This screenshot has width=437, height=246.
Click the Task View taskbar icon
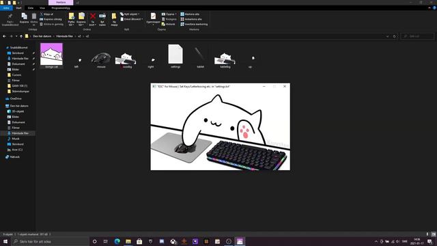click(106, 241)
